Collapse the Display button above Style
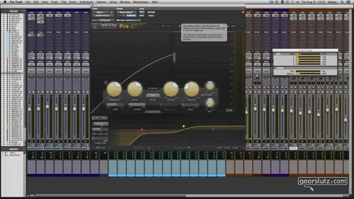 point(153,88)
